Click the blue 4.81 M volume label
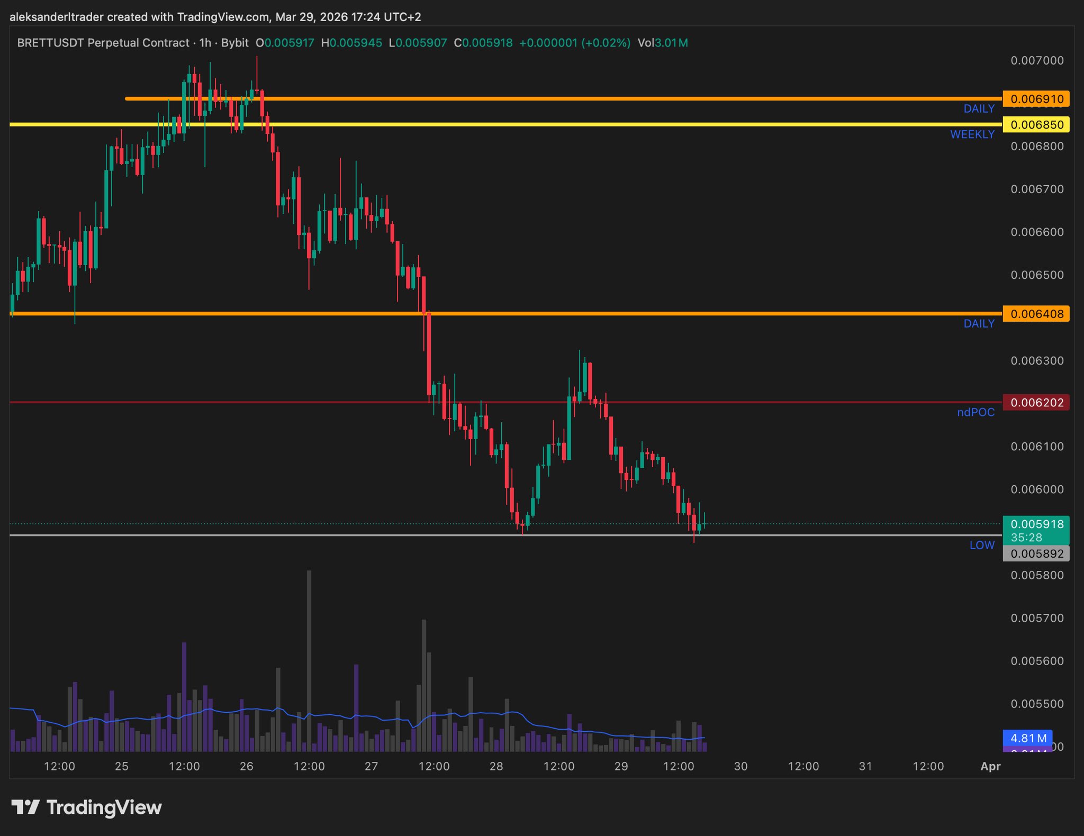This screenshot has width=1084, height=836. [1027, 738]
